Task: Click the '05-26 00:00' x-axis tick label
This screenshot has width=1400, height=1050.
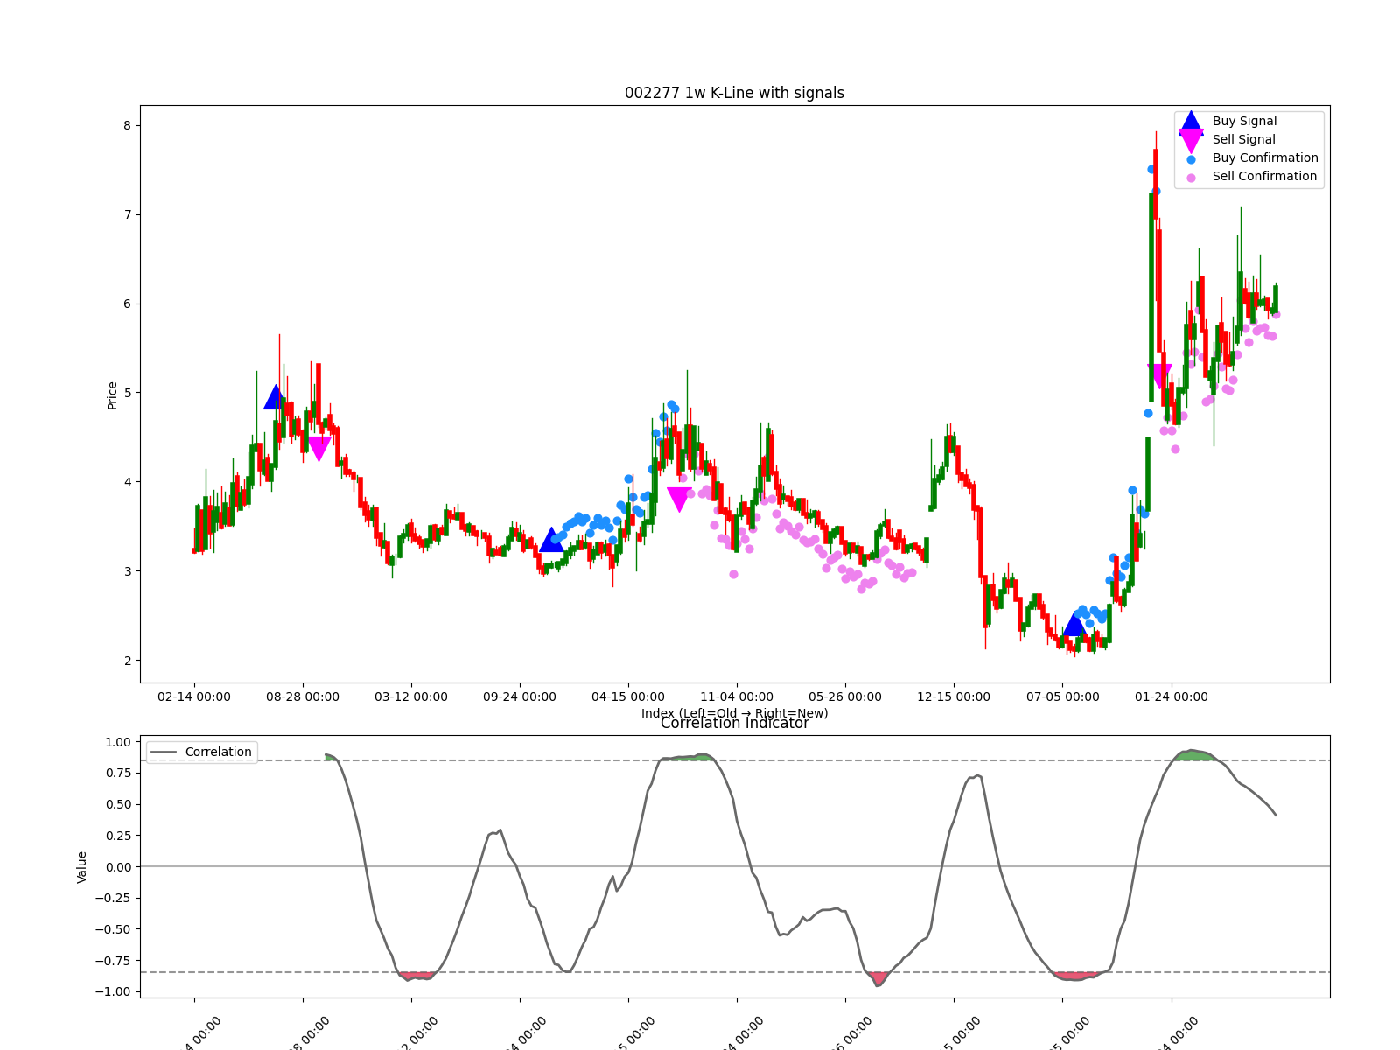Action: (845, 696)
